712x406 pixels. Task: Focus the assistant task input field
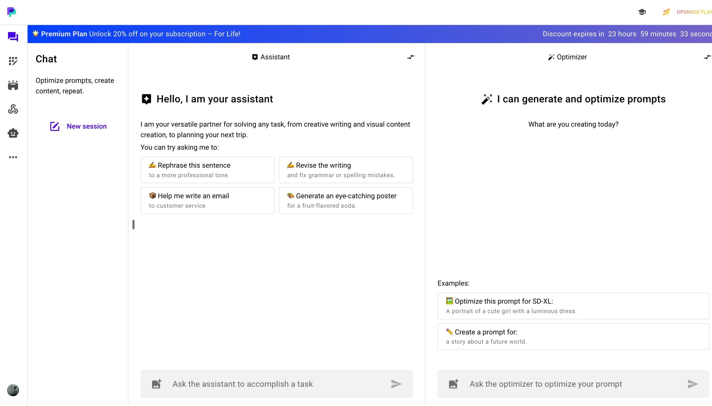(x=277, y=384)
